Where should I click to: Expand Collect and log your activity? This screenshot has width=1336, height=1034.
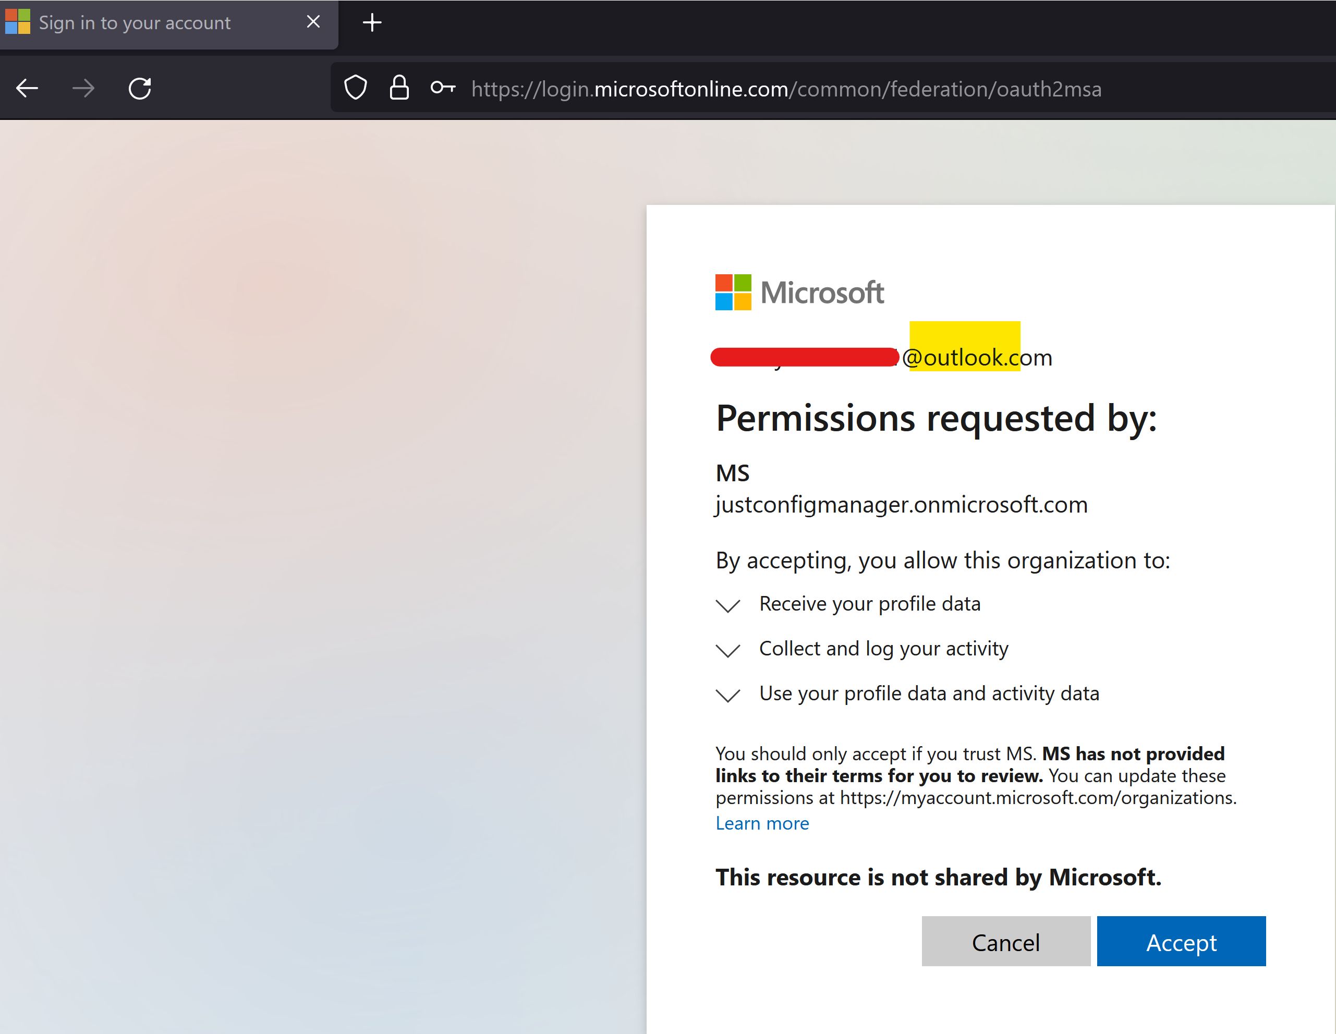(x=728, y=650)
